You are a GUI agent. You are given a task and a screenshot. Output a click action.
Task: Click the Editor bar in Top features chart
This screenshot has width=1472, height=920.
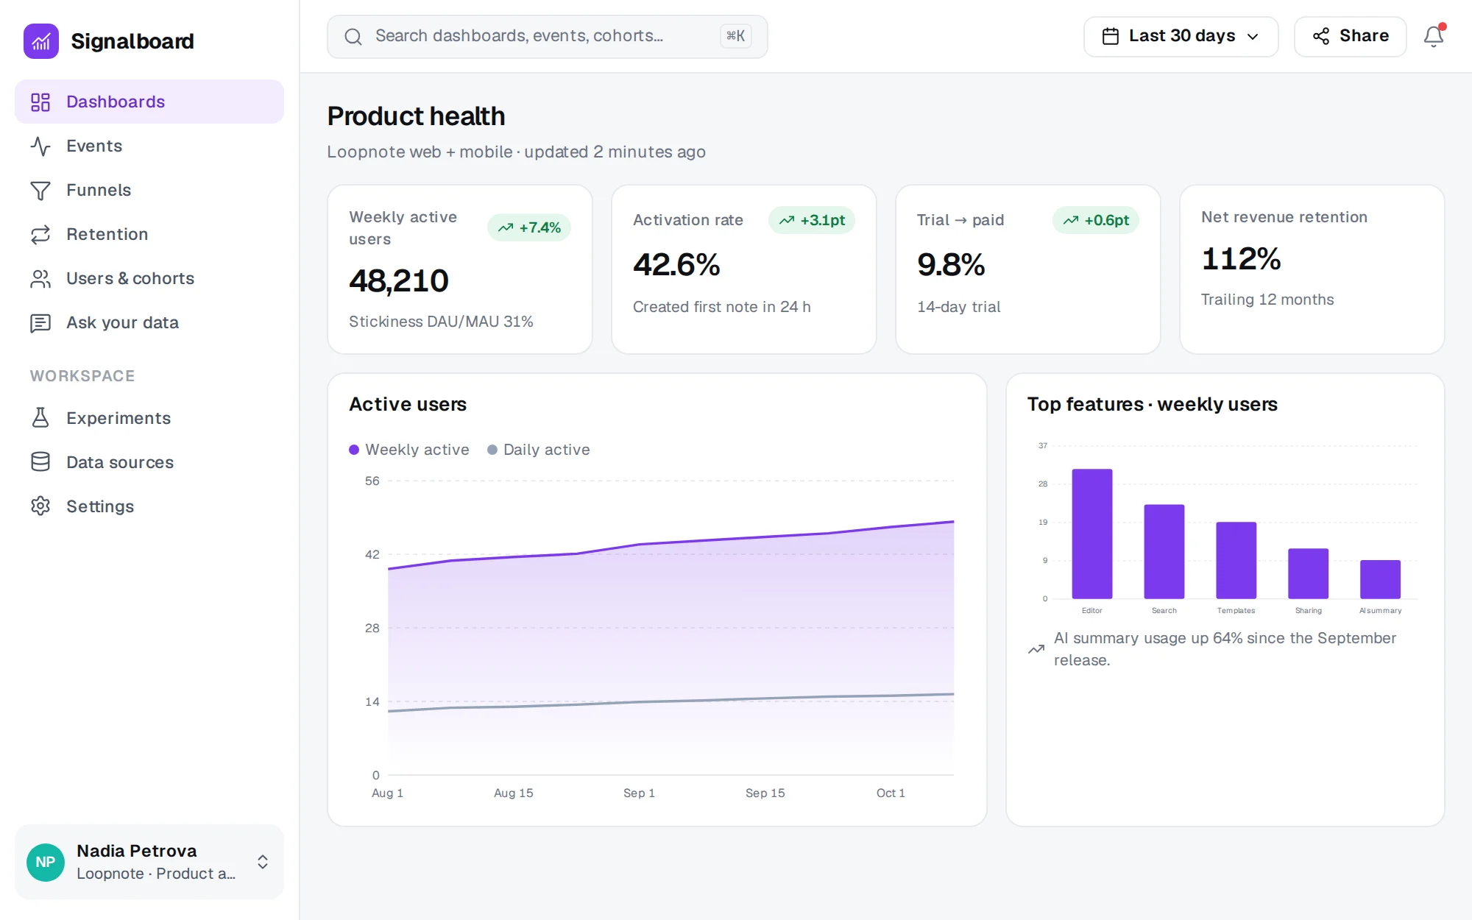1092,534
